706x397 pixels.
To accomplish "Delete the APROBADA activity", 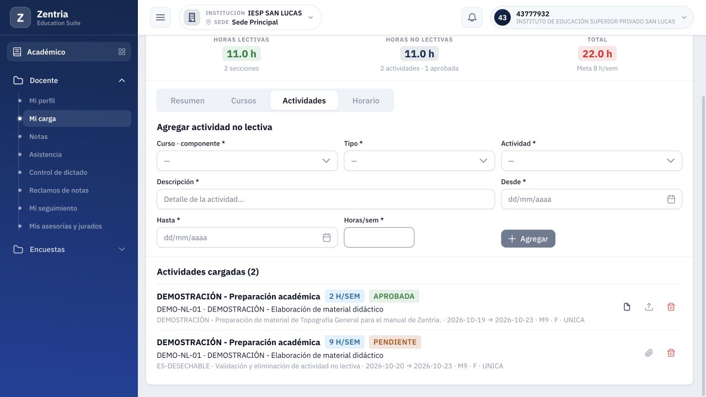I will (671, 307).
